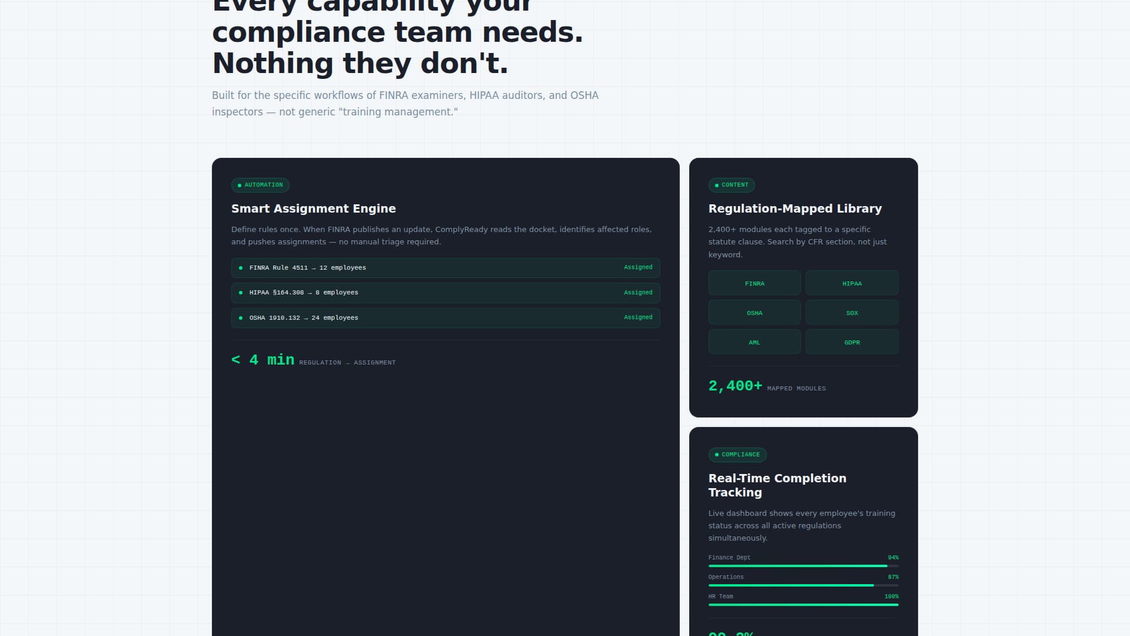Click the COMPLIANCE badge

[737, 455]
